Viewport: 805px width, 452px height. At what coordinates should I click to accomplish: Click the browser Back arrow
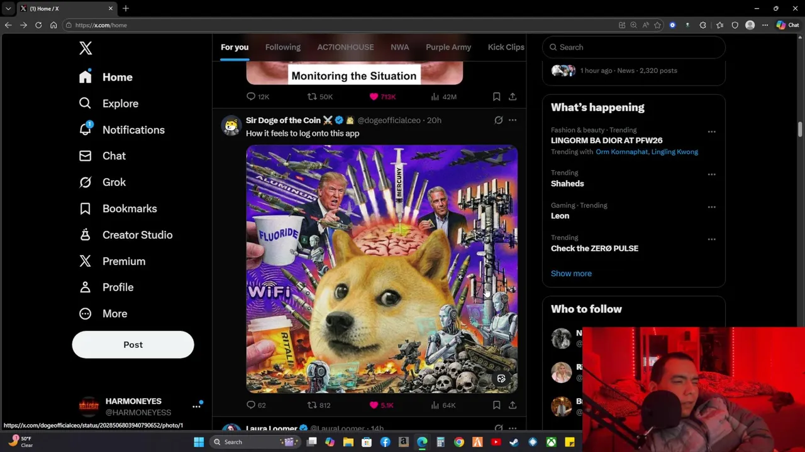(8, 25)
